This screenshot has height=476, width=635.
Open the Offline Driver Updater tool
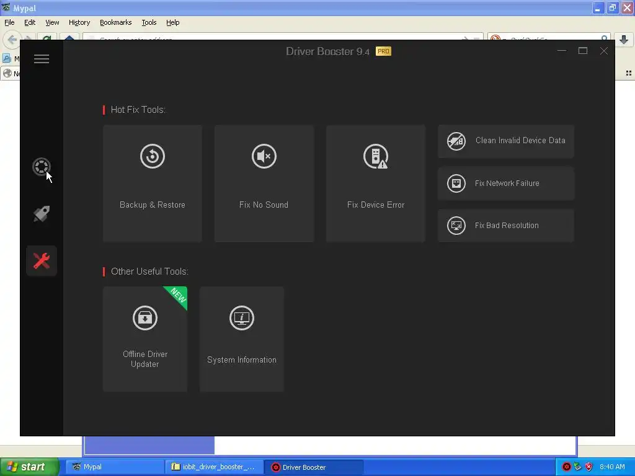pos(145,339)
